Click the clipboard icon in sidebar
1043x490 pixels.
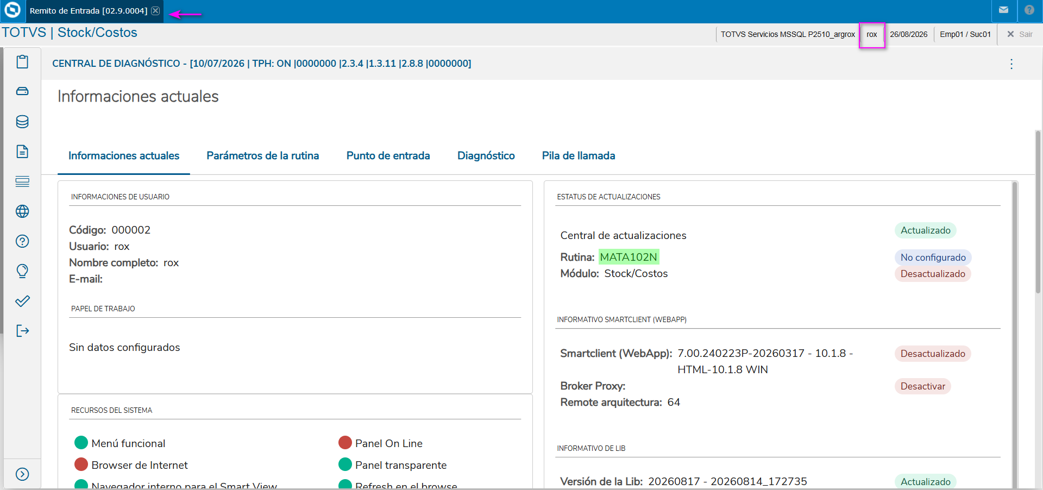pyautogui.click(x=22, y=62)
